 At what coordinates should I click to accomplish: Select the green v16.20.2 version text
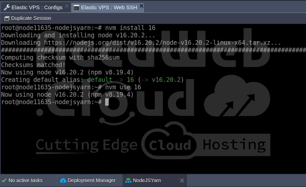coord(166,80)
